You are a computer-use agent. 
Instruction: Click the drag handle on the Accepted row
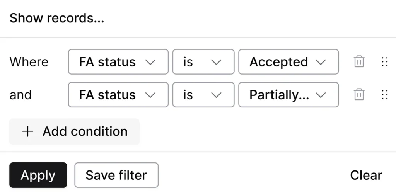[x=384, y=62]
